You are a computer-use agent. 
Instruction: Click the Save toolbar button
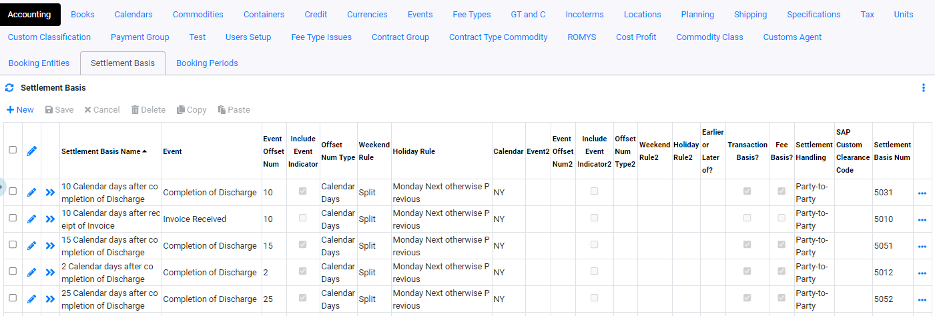point(59,109)
